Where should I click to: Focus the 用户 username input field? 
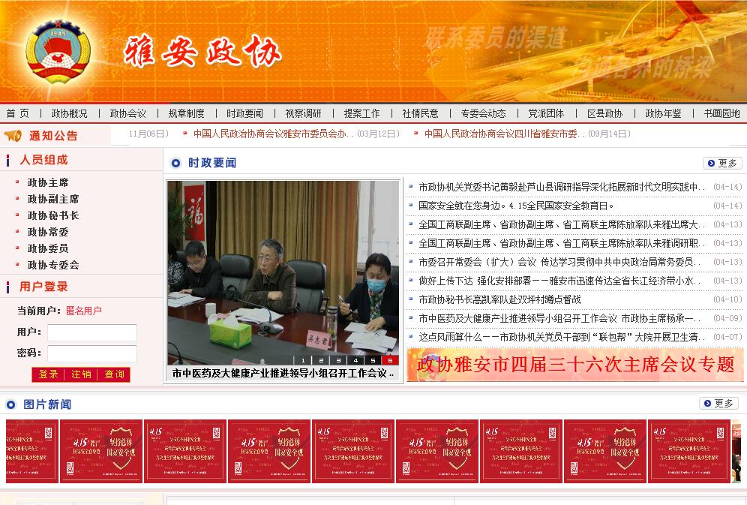(x=91, y=332)
